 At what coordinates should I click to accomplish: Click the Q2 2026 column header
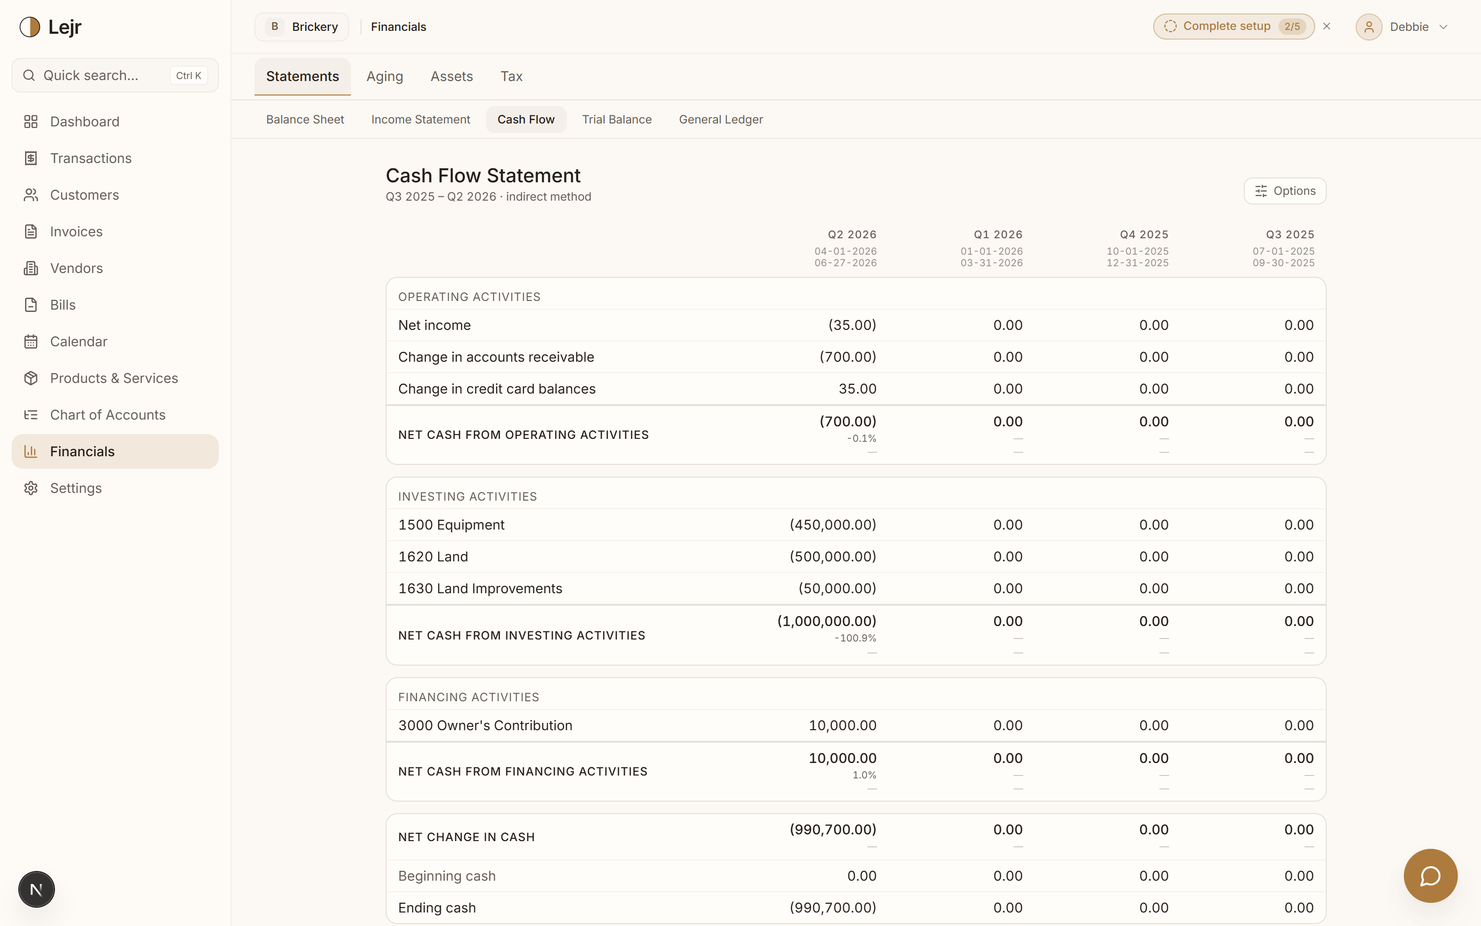[852, 234]
